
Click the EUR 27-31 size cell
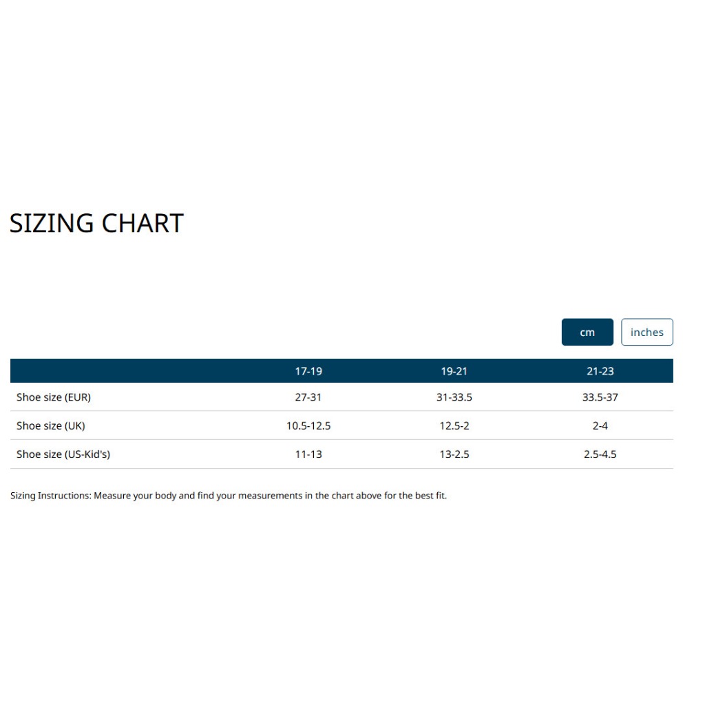(x=308, y=397)
